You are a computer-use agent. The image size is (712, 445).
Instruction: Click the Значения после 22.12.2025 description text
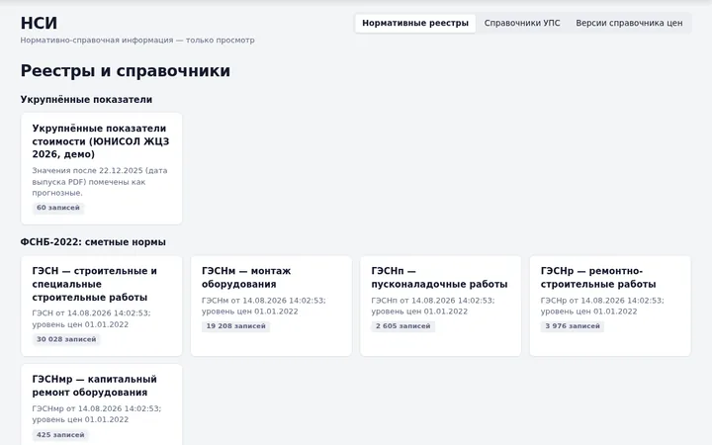100,182
